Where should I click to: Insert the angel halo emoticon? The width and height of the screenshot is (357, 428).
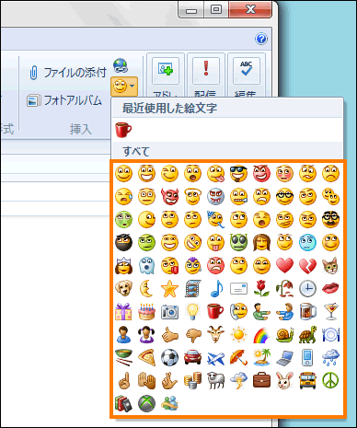pos(193,196)
